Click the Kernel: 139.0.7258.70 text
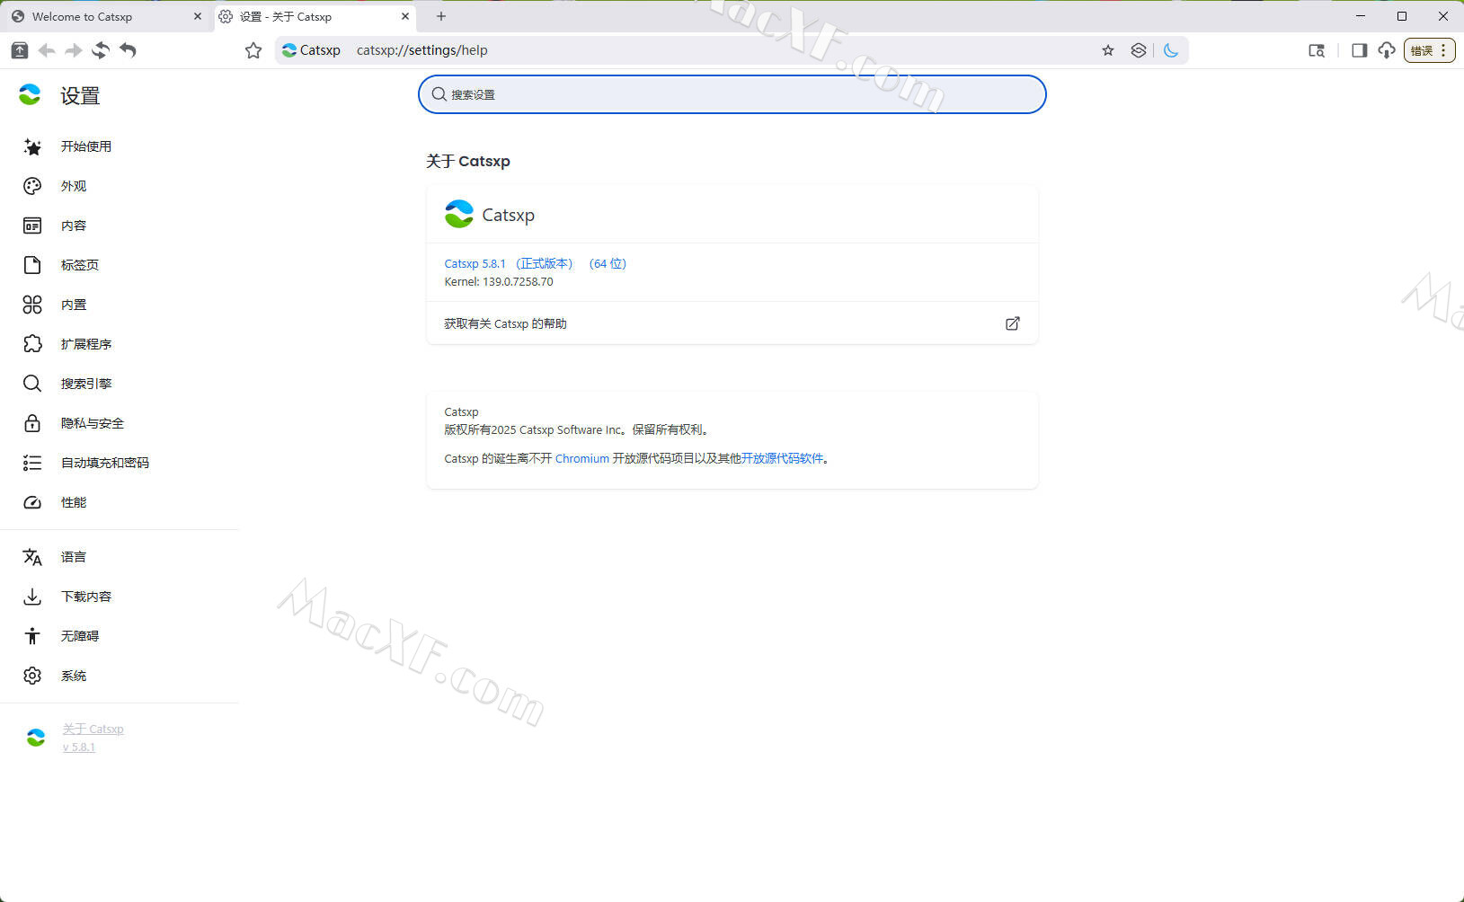 pos(499,281)
